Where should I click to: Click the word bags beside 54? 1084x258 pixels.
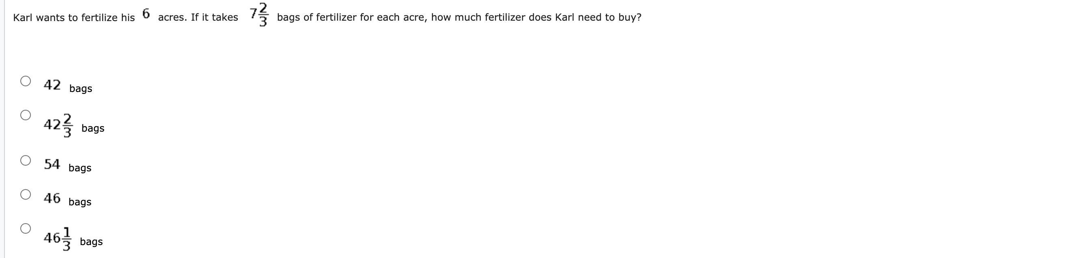click(80, 168)
